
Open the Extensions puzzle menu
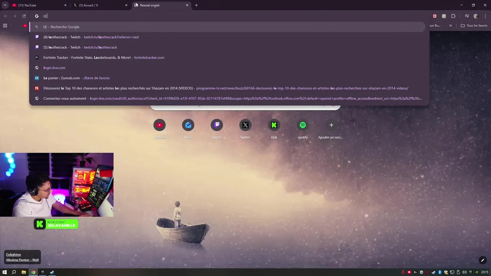click(x=453, y=16)
